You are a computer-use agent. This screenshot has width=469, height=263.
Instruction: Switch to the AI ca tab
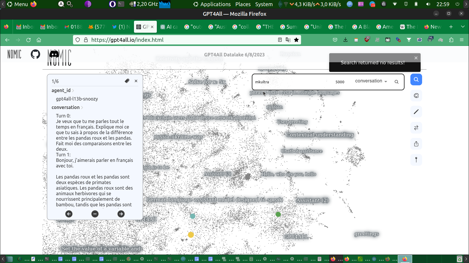coord(169,27)
